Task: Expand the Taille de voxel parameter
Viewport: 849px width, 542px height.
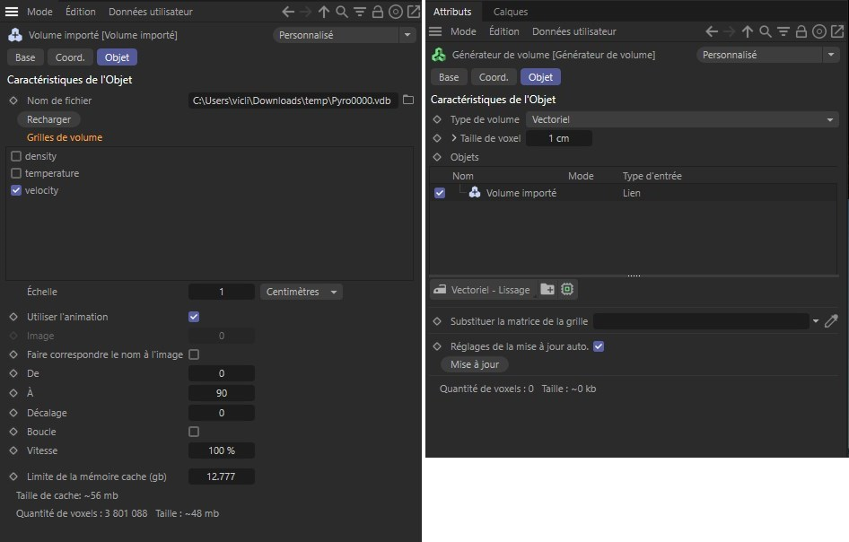Action: coord(454,138)
